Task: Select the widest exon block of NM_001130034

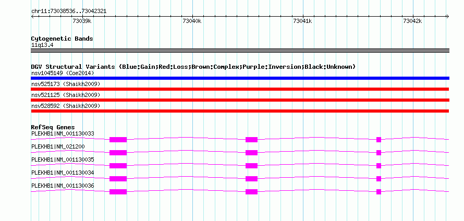Action: (x=118, y=179)
